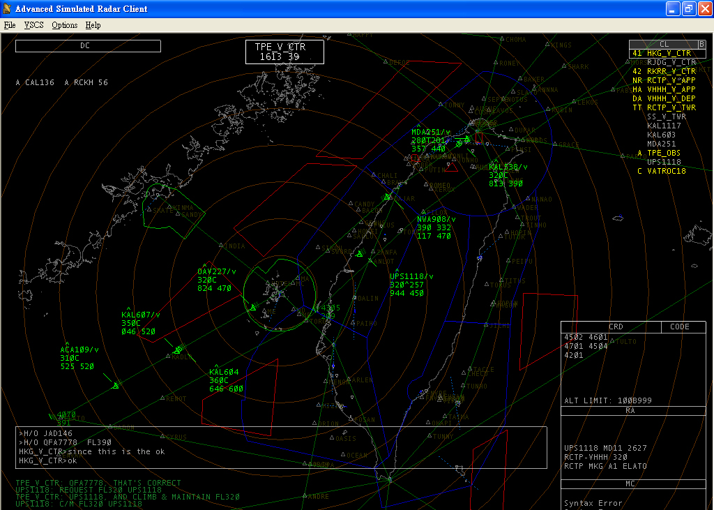The width and height of the screenshot is (714, 510).
Task: Click the OAV227 aircraft target symbol
Action: point(253,307)
